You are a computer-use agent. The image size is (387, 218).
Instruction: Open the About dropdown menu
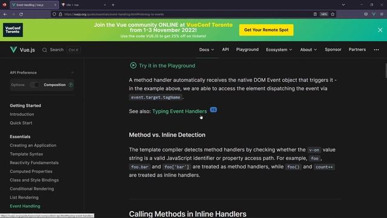click(x=308, y=50)
